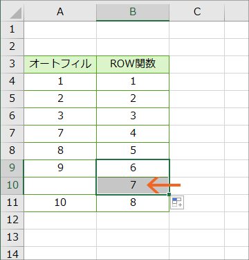The width and height of the screenshot is (249, 260).
Task: Select cell B11 containing 8
Action: click(x=133, y=203)
